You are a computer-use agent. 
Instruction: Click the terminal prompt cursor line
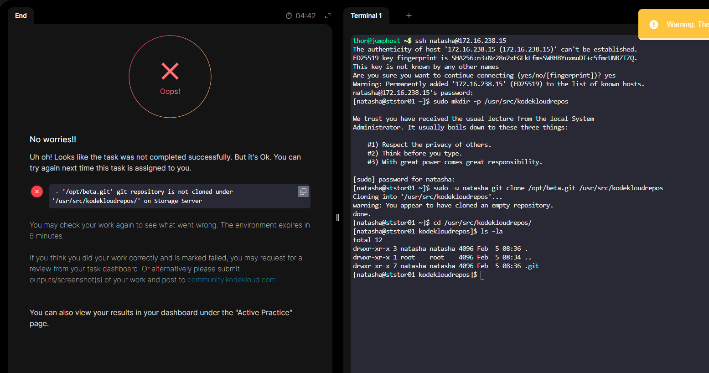(419, 275)
